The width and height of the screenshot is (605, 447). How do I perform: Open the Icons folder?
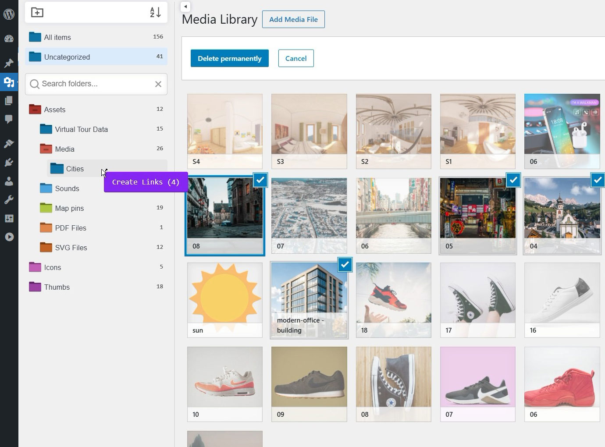[x=96, y=267]
